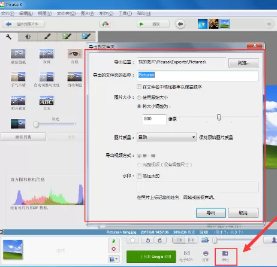Open the people panel icon
This screenshot has height=267, width=277.
pos(273,240)
